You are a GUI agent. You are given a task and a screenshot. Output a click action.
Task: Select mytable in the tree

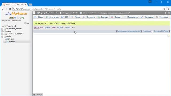(12, 42)
